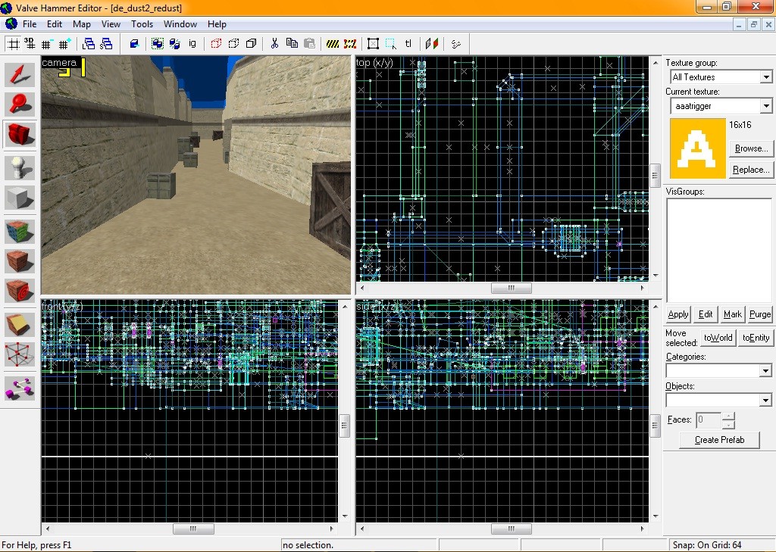The width and height of the screenshot is (776, 552).
Task: Open the Map menu
Action: [82, 24]
